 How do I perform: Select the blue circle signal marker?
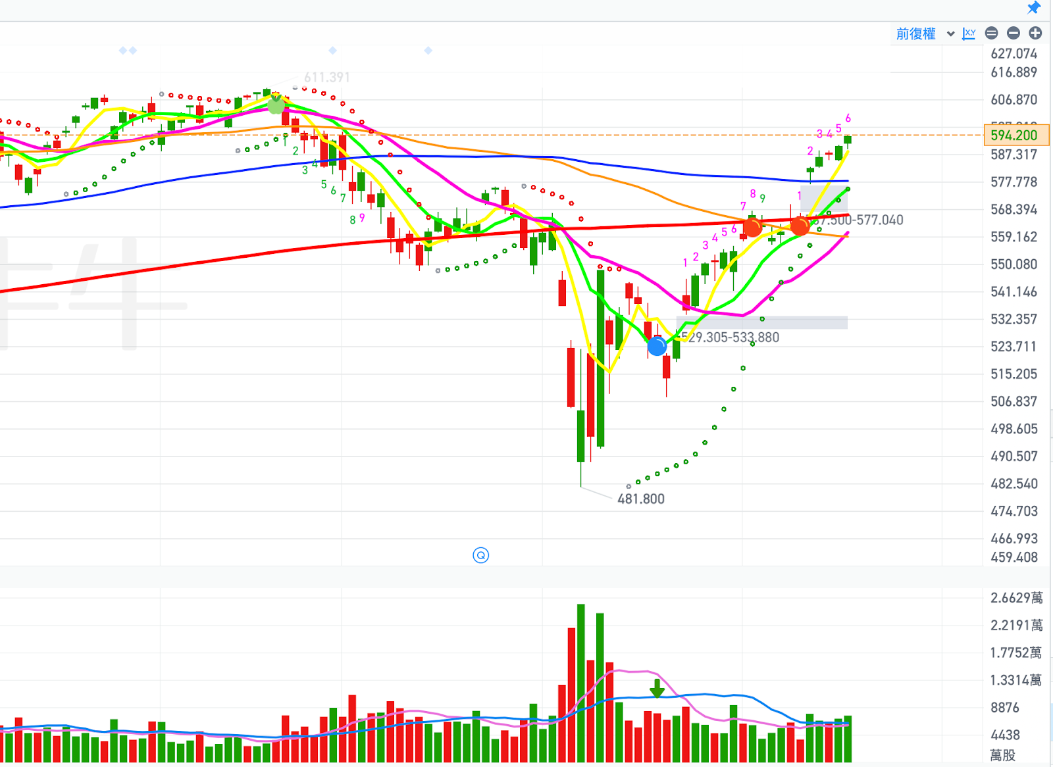[x=657, y=346]
